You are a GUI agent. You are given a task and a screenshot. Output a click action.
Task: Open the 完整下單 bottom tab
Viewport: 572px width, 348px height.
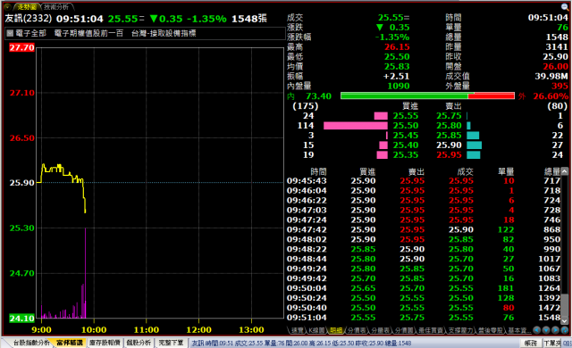click(171, 343)
